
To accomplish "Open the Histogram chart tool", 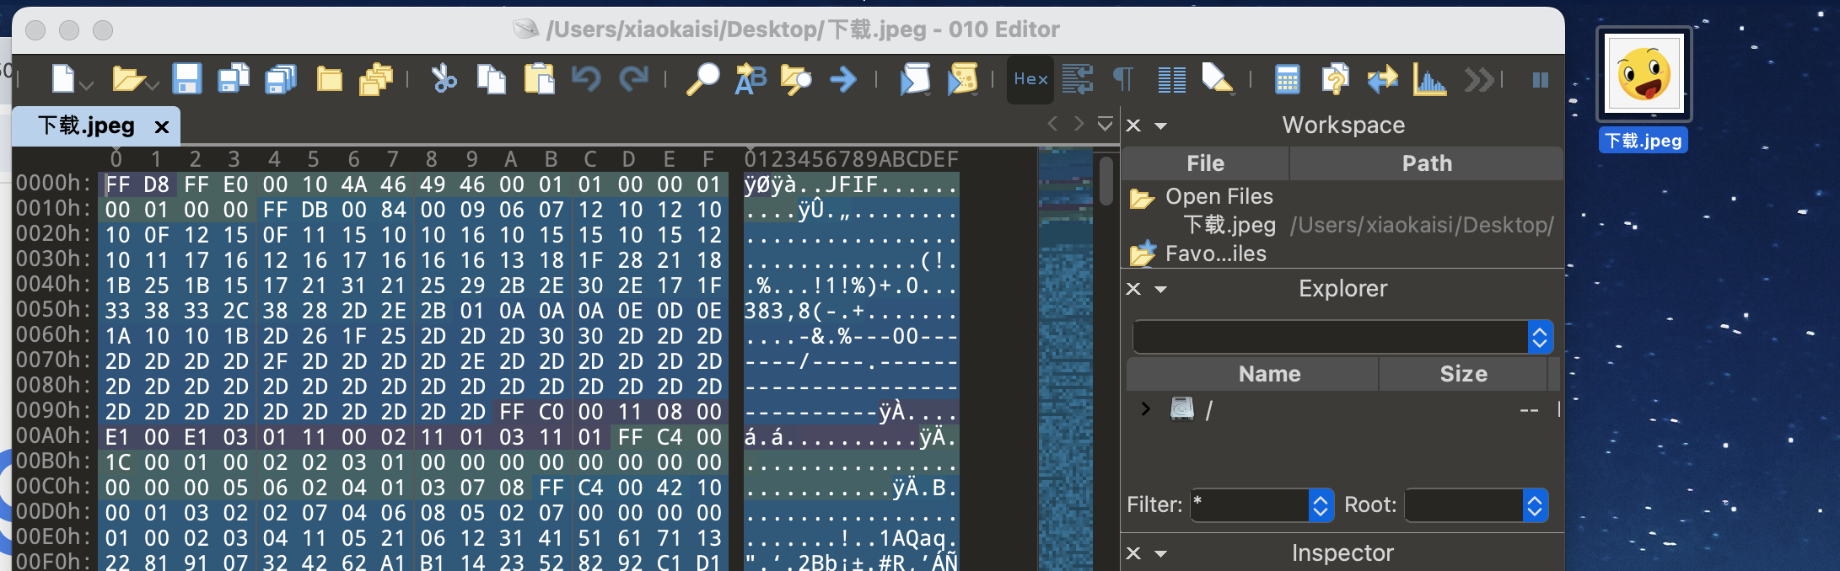I will (x=1429, y=80).
